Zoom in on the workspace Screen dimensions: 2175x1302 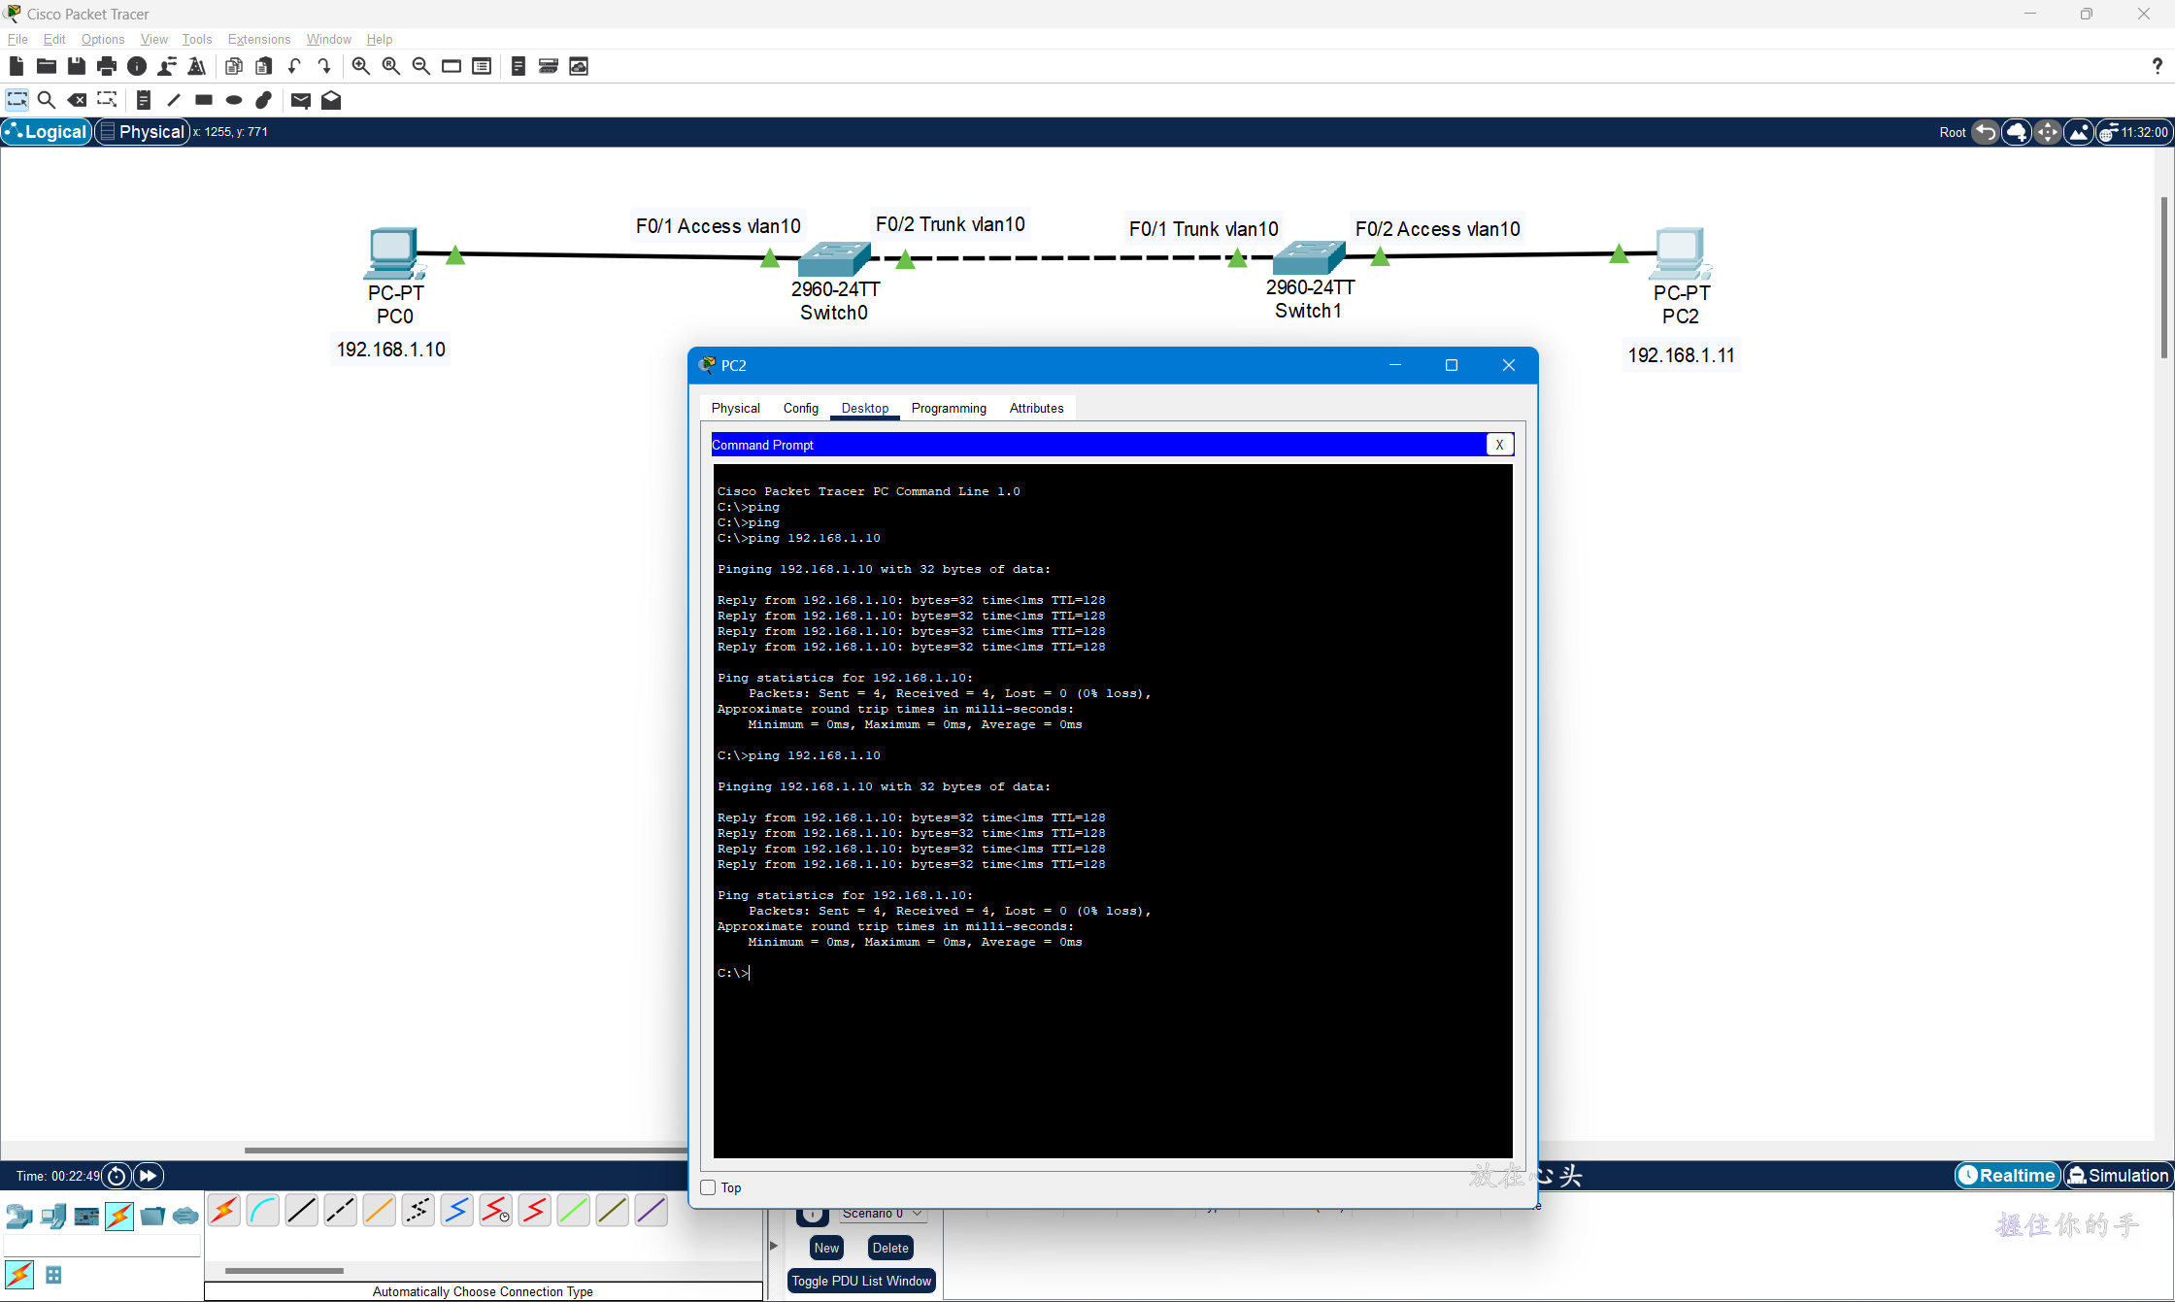[x=360, y=66]
